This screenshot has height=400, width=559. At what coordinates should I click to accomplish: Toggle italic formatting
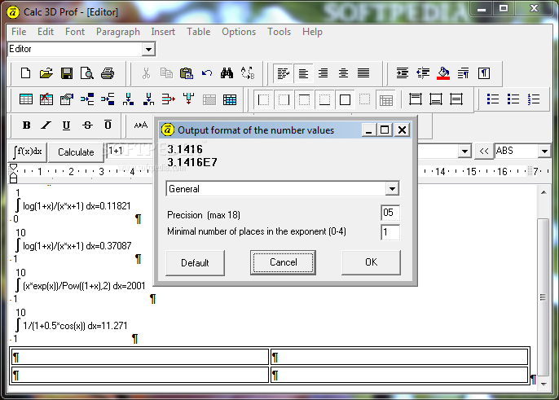pos(46,125)
